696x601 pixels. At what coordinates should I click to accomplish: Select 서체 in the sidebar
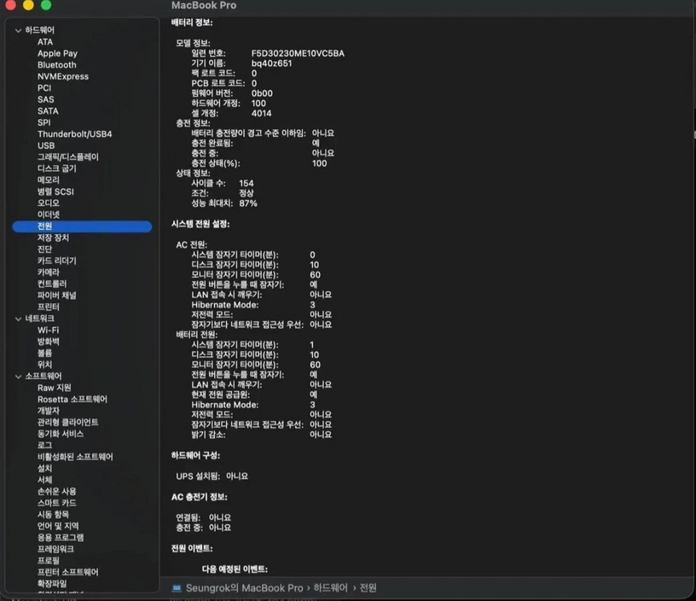click(44, 480)
